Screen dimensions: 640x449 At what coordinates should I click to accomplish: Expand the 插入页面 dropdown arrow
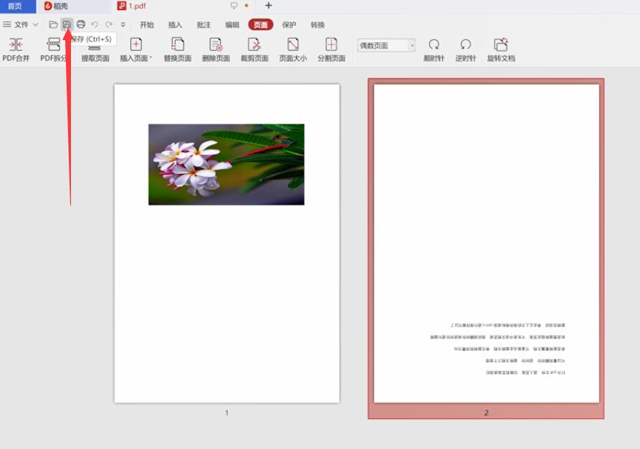tap(151, 58)
